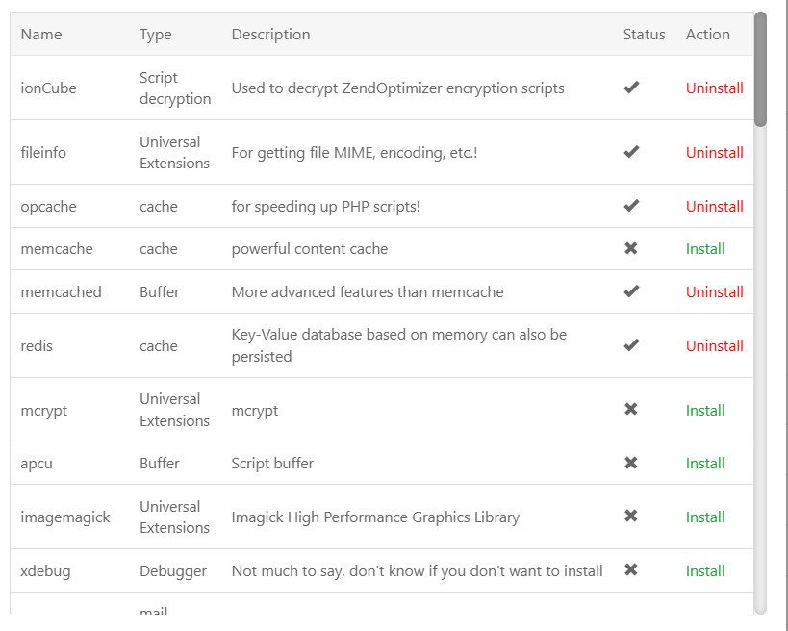
Task: Click the redis status checkmark icon
Action: point(631,345)
